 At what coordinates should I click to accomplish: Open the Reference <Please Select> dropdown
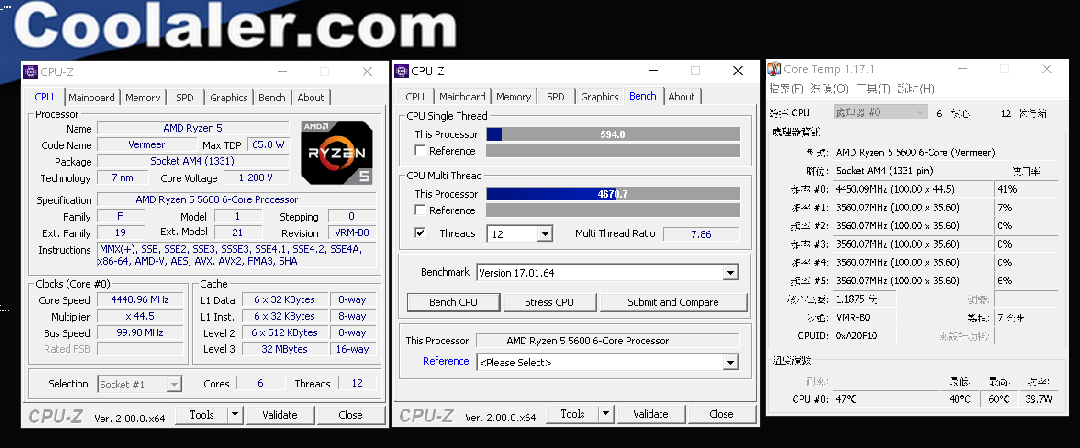pyautogui.click(x=730, y=363)
